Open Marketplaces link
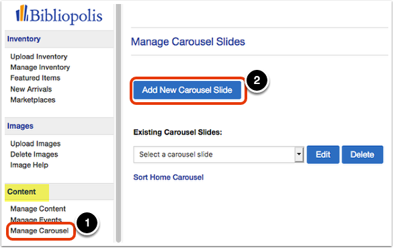 click(33, 100)
